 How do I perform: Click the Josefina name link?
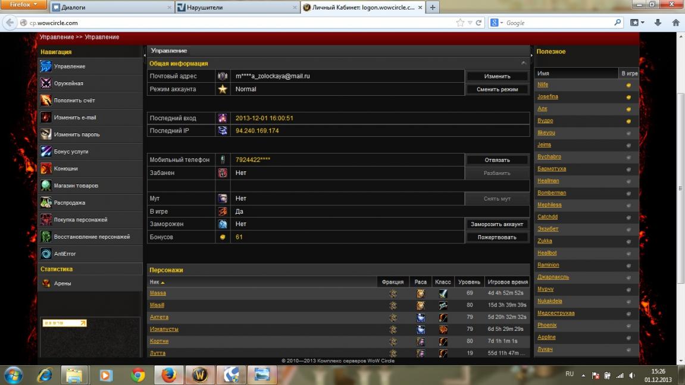coord(548,96)
